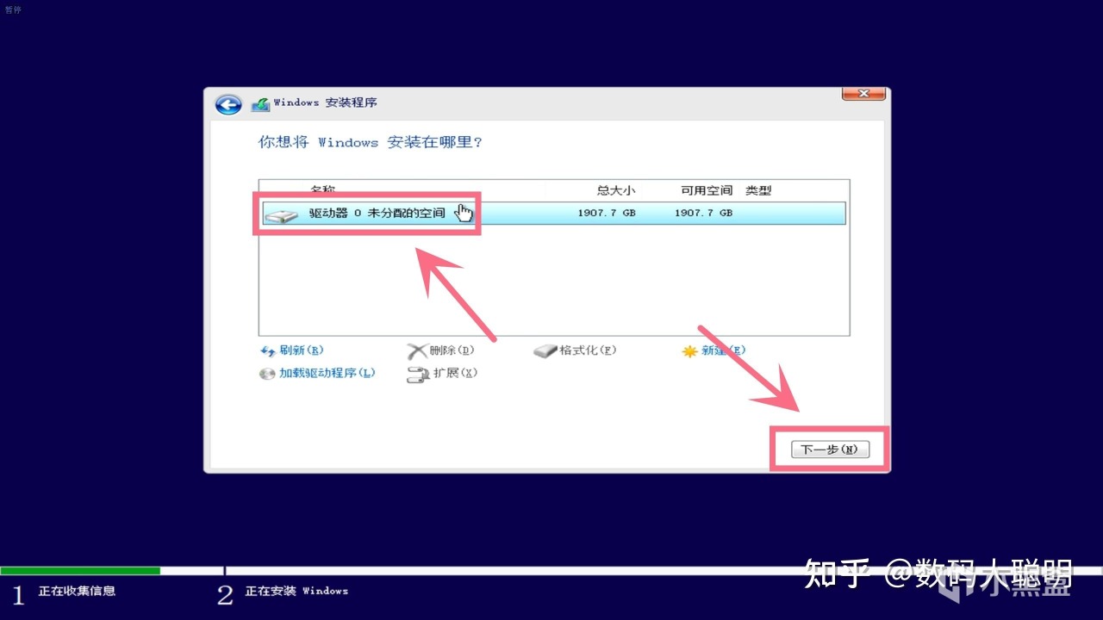Screen dimensions: 1103x620
Task: Open 加载驱动程序(L) load driver link
Action: coord(327,373)
